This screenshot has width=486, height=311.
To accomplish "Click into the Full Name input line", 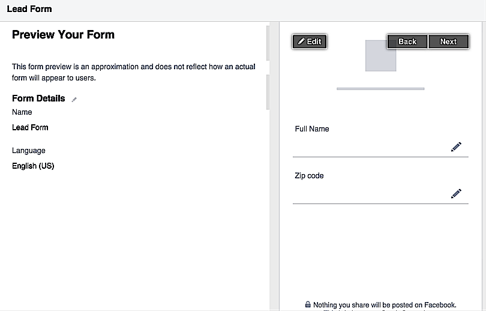I will [369, 148].
